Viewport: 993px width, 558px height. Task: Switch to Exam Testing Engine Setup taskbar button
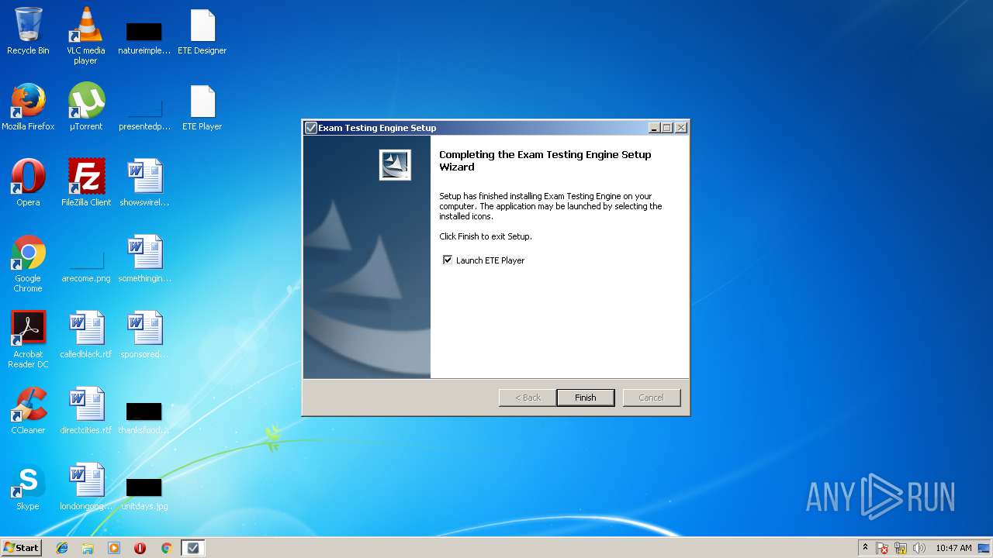[193, 548]
